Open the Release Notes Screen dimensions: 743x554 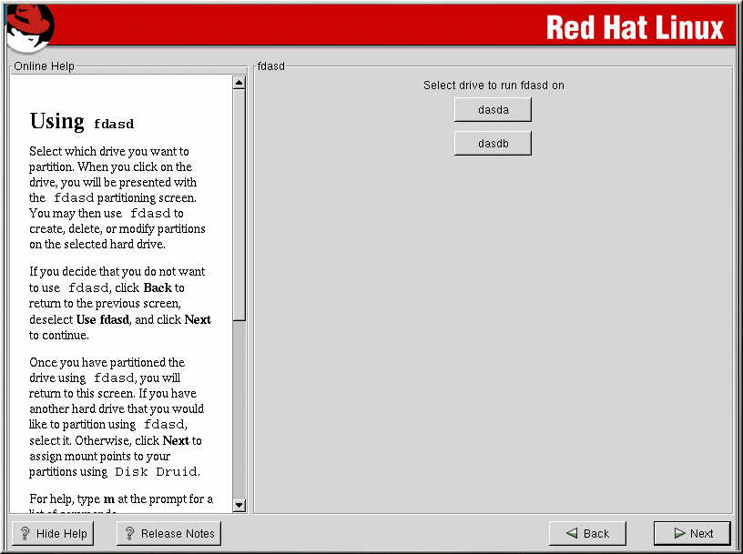(168, 533)
